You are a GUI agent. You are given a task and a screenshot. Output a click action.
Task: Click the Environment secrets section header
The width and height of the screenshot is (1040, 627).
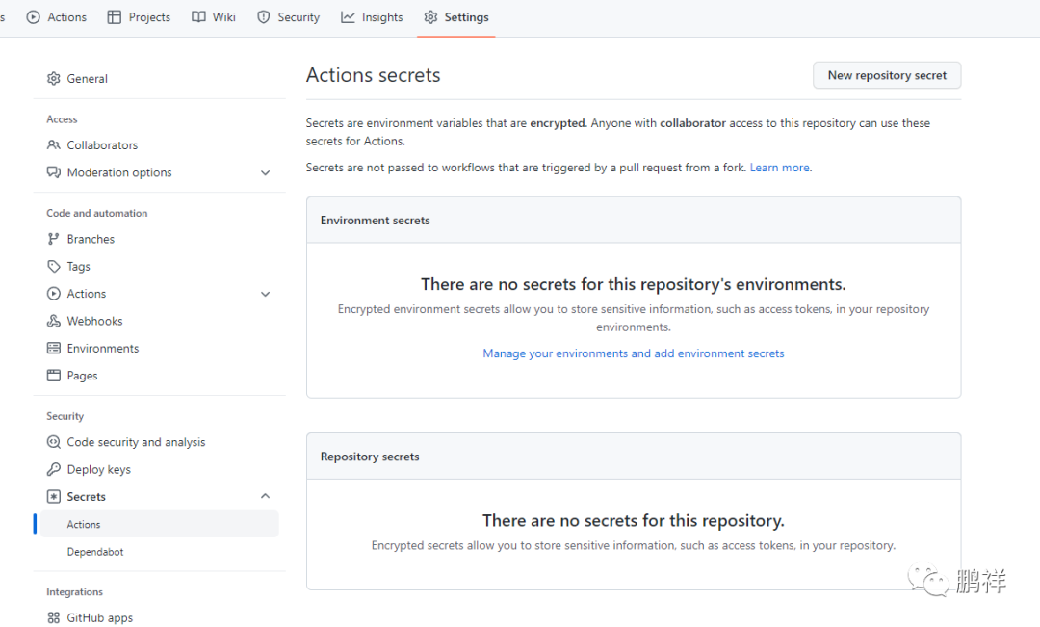tap(634, 221)
